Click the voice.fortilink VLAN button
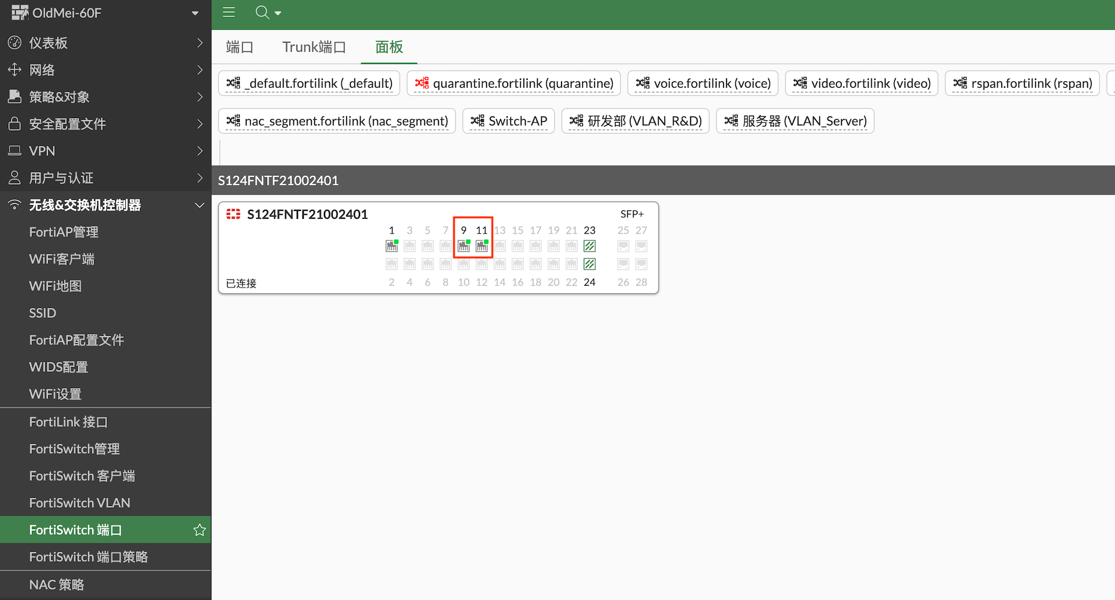The width and height of the screenshot is (1115, 600). pyautogui.click(x=703, y=83)
